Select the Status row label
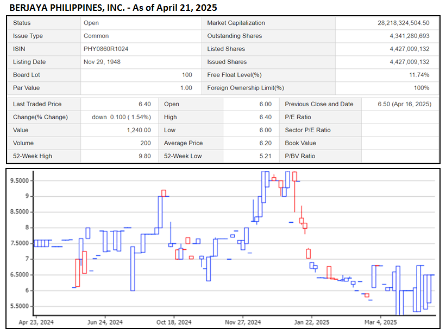The height and width of the screenshot is (335, 446). 22,23
